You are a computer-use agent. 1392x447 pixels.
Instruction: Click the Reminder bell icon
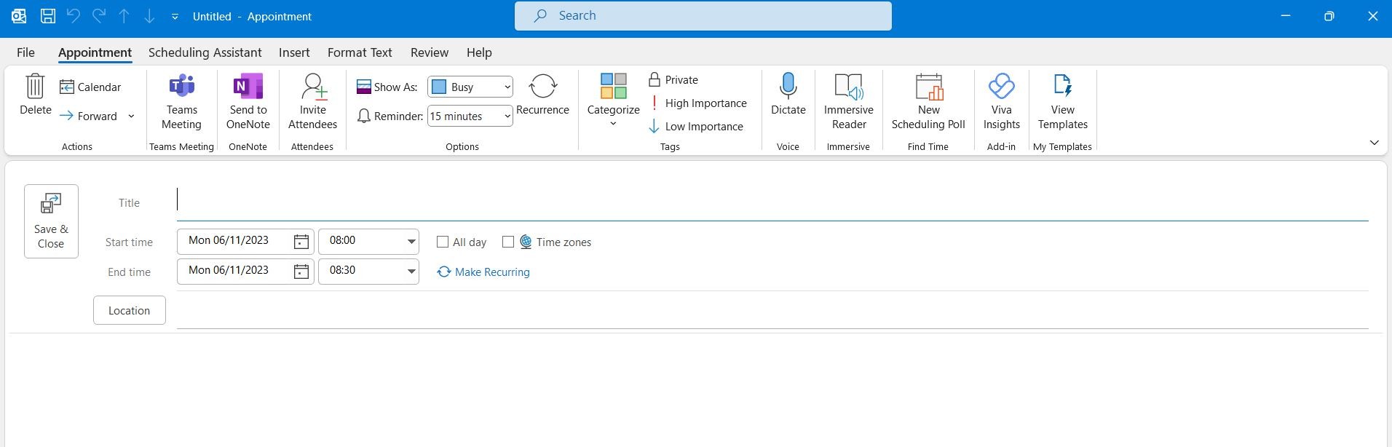coord(364,116)
